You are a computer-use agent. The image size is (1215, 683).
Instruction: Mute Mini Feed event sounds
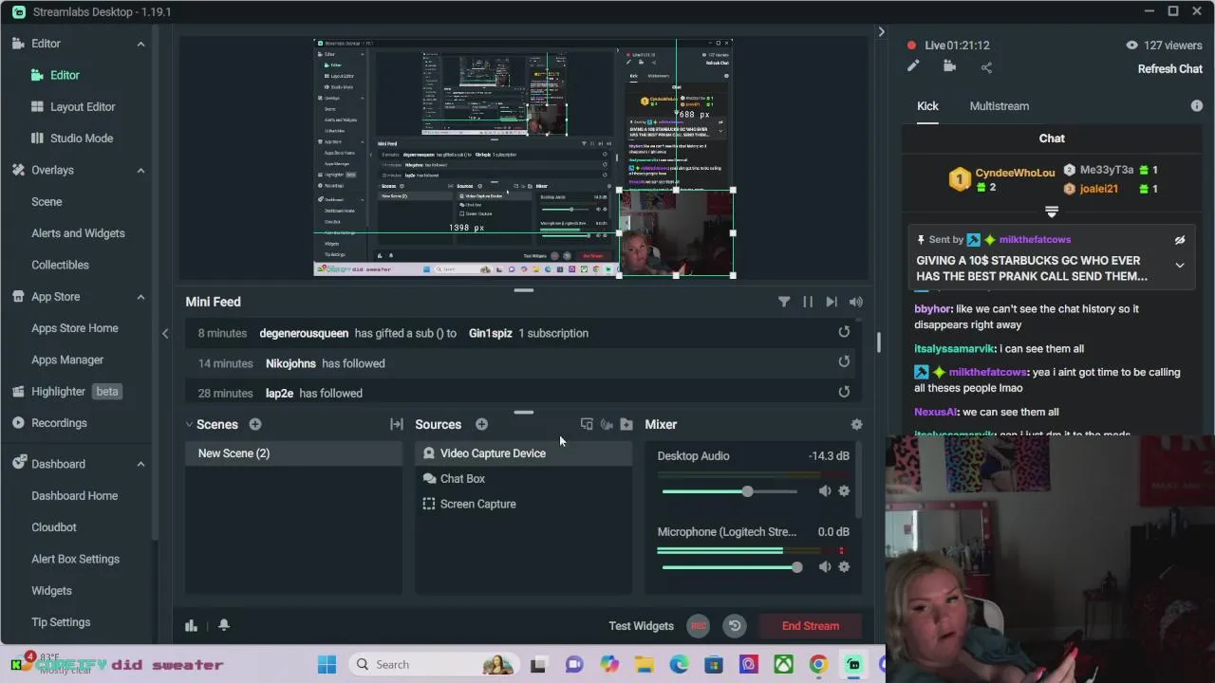(x=856, y=302)
